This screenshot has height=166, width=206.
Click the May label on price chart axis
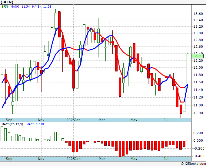pos(134,120)
